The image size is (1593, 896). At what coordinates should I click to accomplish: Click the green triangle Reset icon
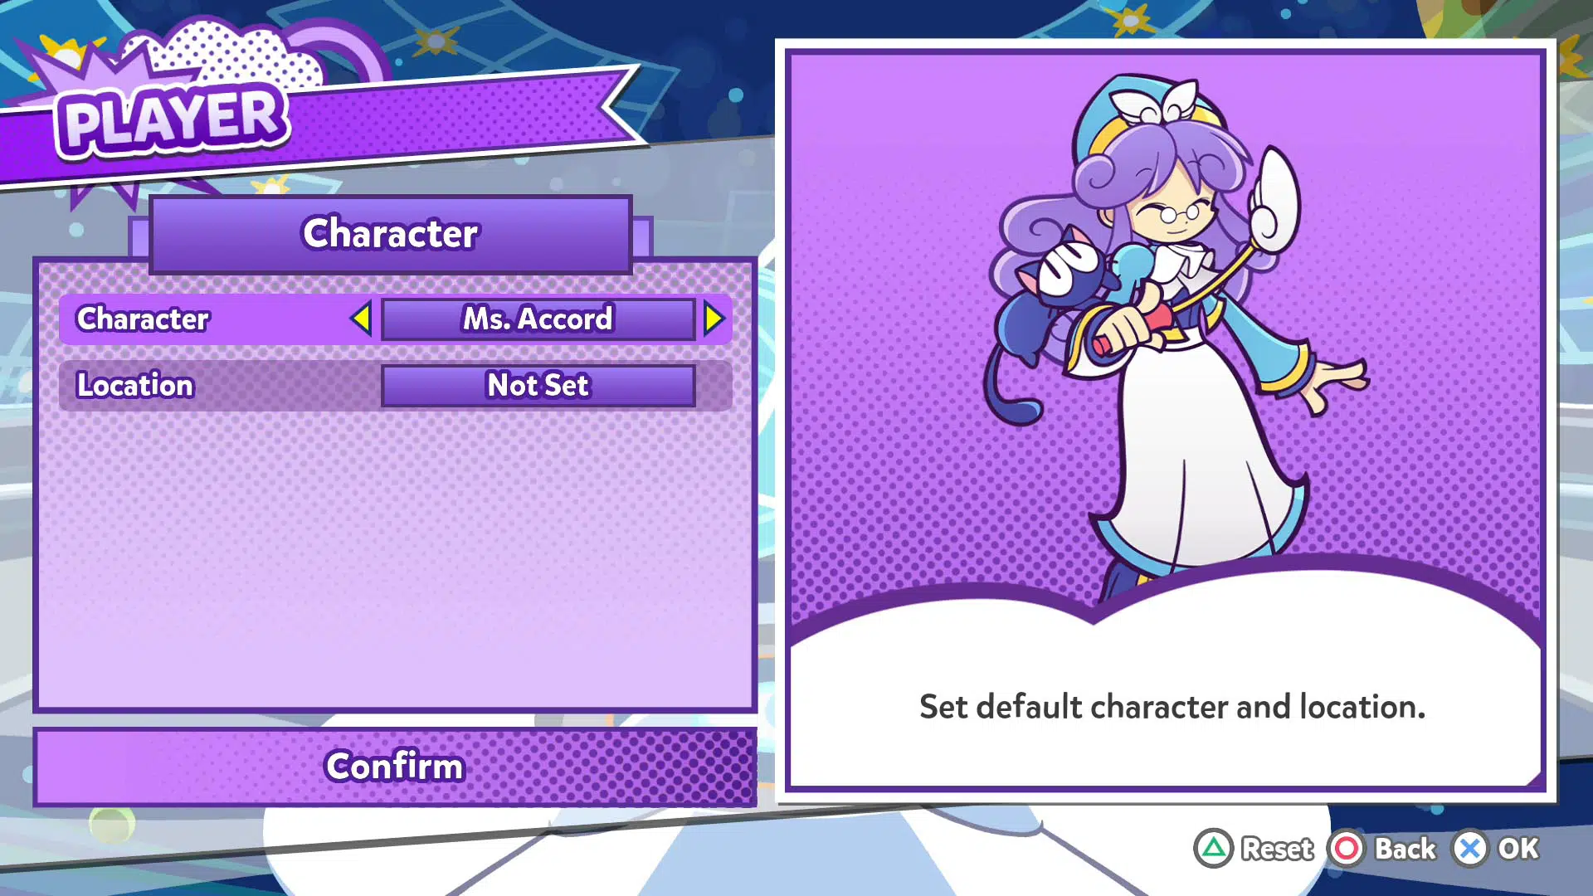tap(1213, 849)
